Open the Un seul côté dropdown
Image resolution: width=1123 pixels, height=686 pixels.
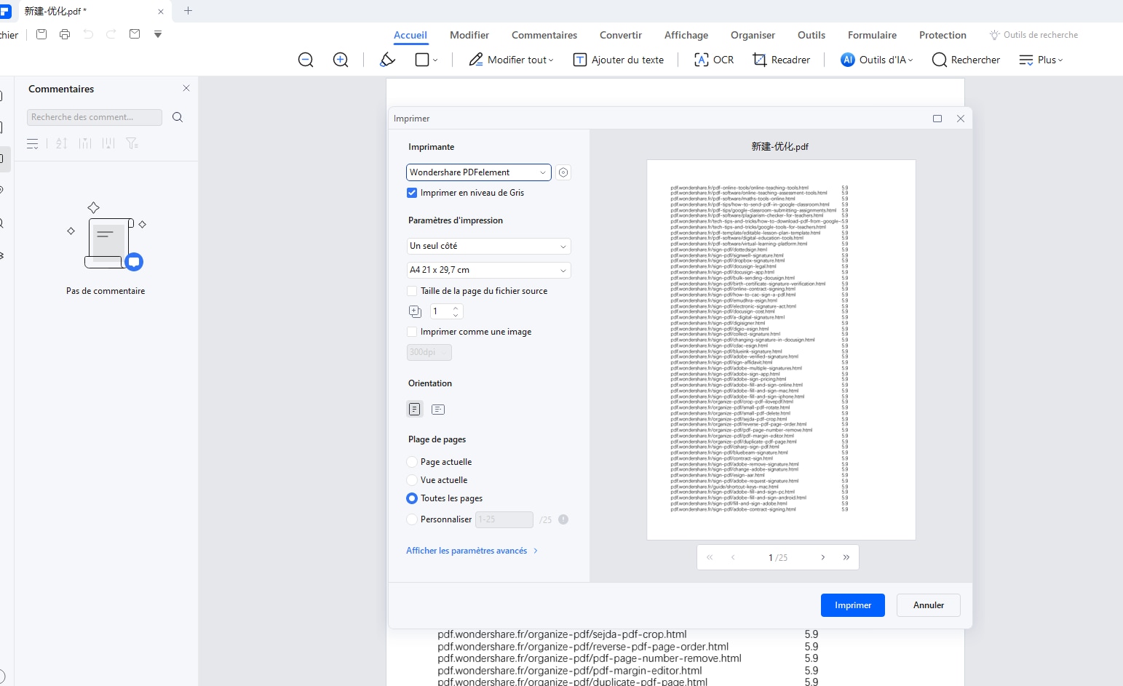[488, 246]
